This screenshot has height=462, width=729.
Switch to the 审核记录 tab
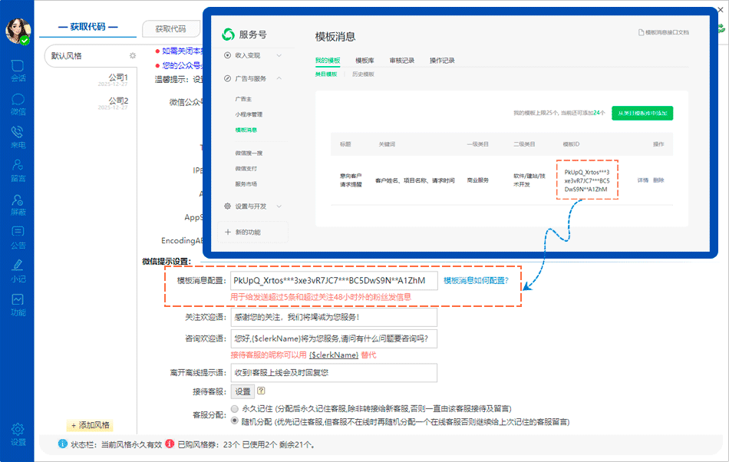coord(401,60)
